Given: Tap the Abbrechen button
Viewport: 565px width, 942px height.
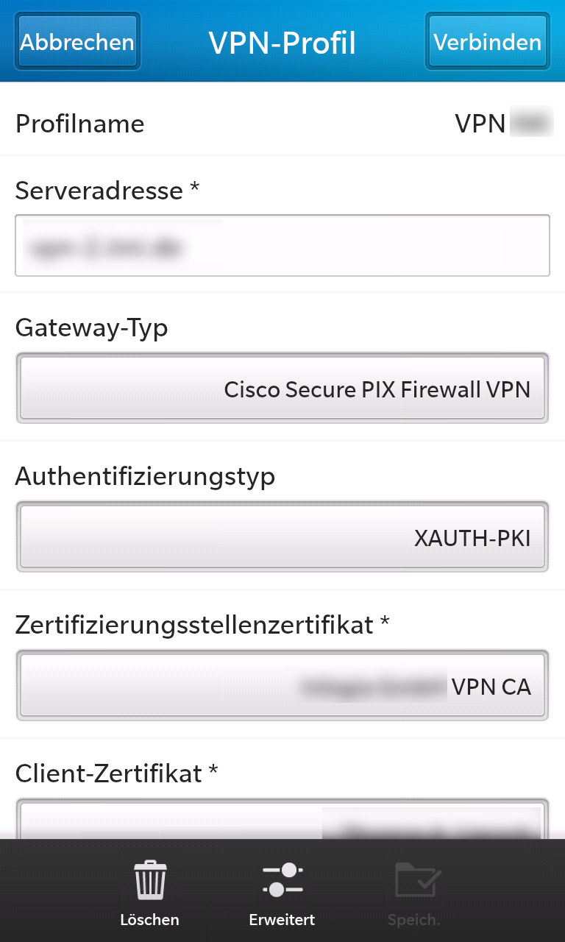Looking at the screenshot, I should [77, 41].
